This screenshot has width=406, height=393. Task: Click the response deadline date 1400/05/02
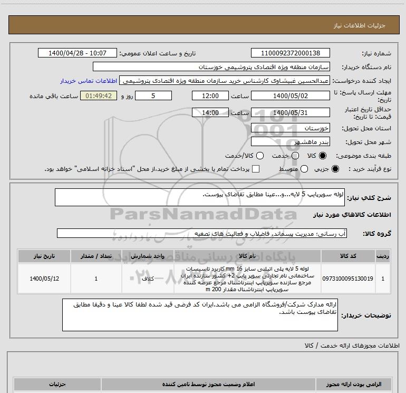pyautogui.click(x=290, y=95)
